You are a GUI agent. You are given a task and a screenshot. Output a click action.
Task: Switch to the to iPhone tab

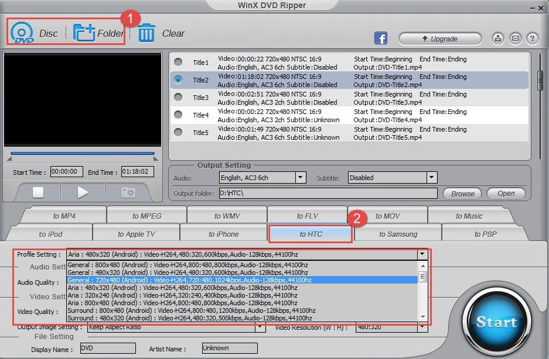223,234
